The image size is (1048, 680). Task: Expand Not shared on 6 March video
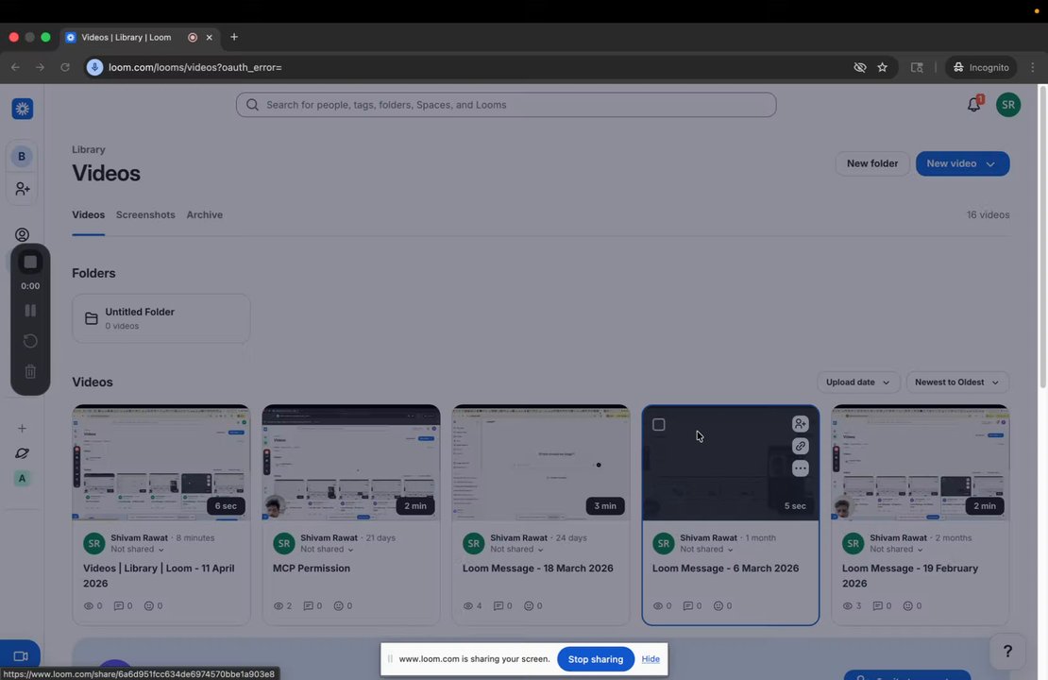[x=706, y=549]
